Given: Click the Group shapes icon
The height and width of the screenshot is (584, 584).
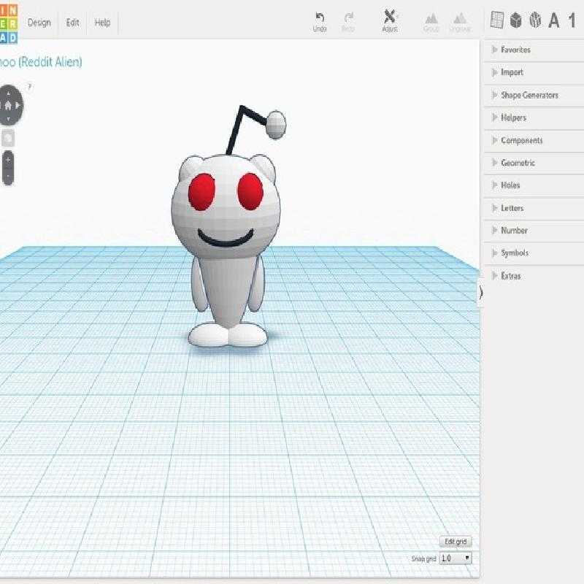Looking at the screenshot, I should click(x=431, y=18).
